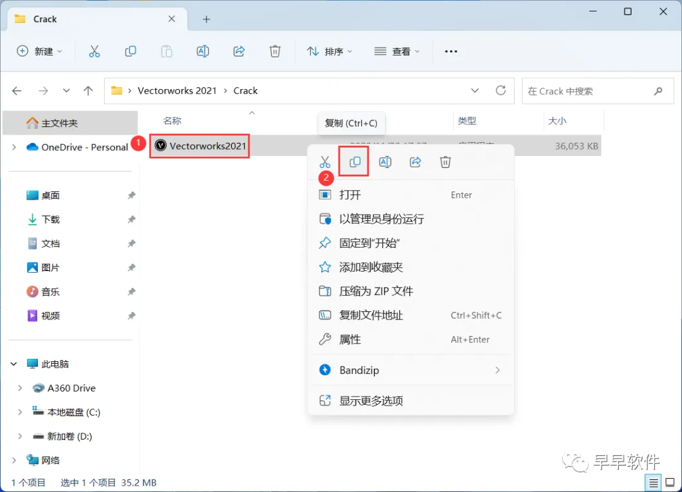Select 显示更多选项 menu entry
Viewport: 682px width, 492px height.
tap(410, 400)
